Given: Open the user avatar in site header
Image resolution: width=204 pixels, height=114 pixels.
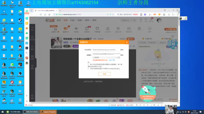Looking at the screenshot, I should [159, 20].
